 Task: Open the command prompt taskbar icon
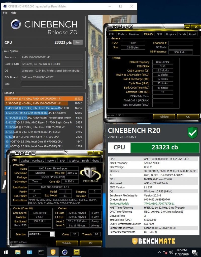(41, 252)
